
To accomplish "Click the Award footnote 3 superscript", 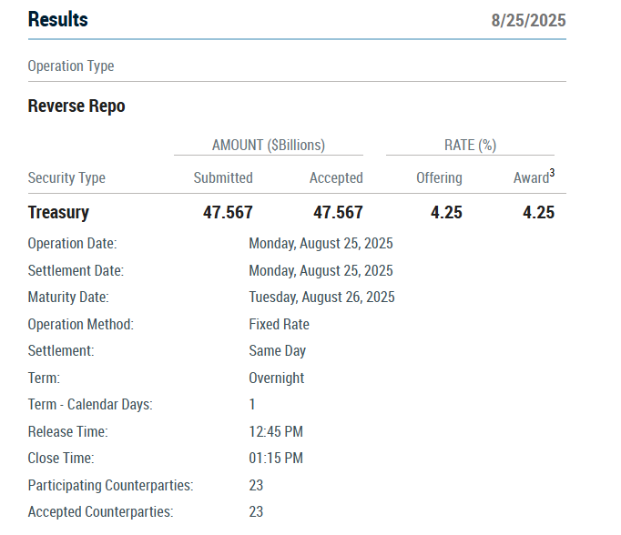I will (552, 173).
